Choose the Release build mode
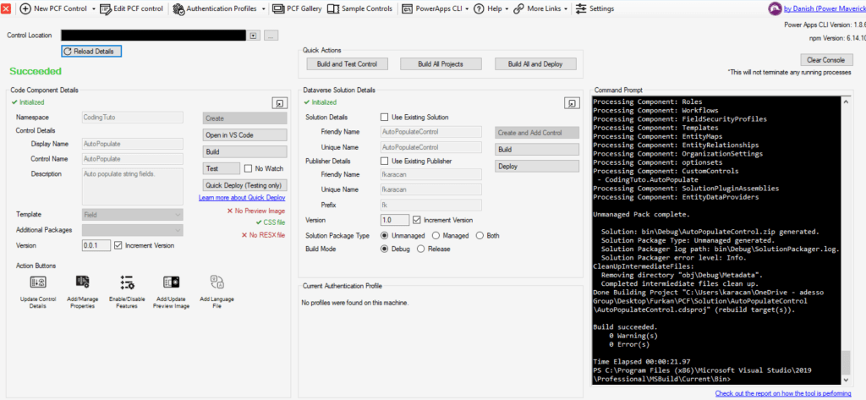The image size is (866, 400). coord(422,249)
